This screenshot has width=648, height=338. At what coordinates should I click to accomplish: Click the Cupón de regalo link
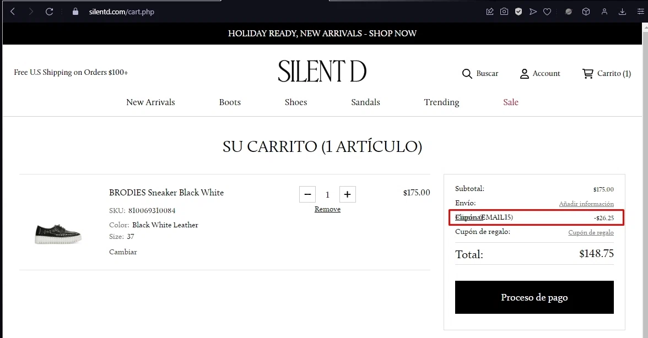591,232
